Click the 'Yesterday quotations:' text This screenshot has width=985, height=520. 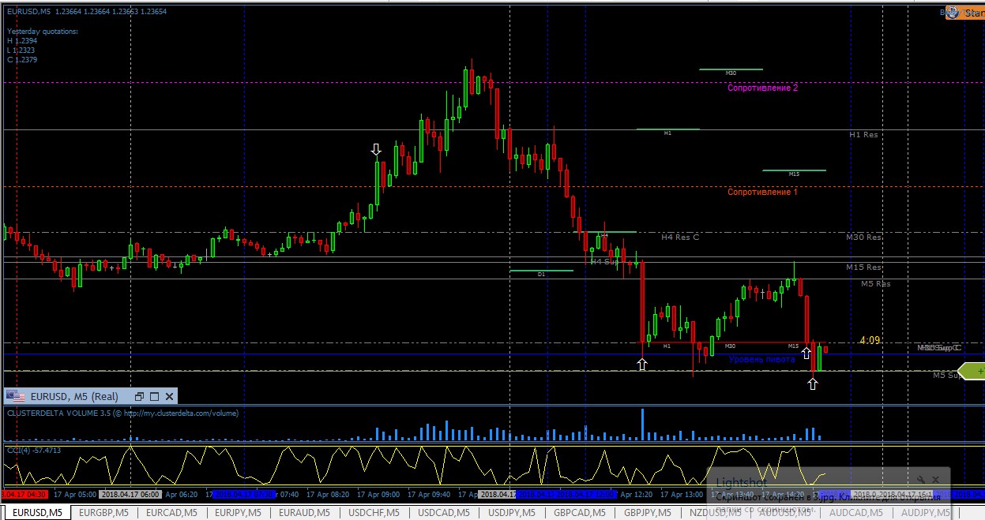click(43, 32)
